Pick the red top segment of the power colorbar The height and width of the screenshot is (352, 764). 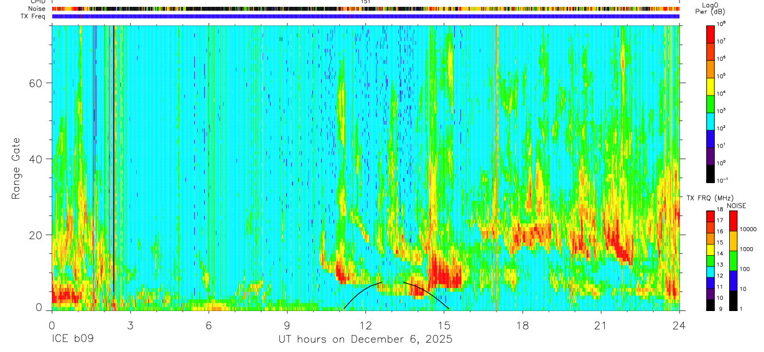point(710,33)
